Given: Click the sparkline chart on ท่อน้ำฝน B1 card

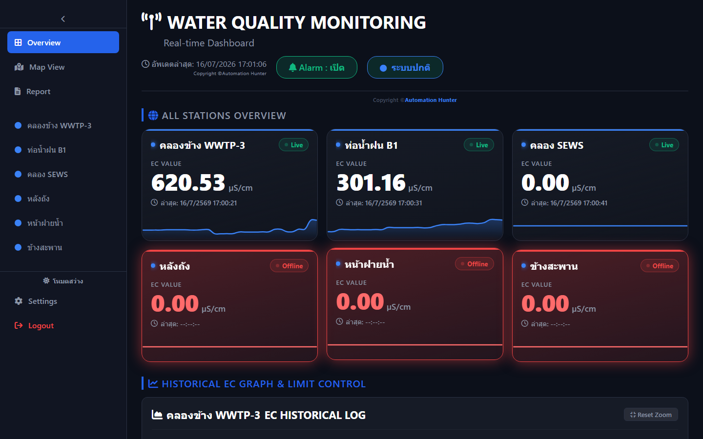Looking at the screenshot, I should coord(415,228).
